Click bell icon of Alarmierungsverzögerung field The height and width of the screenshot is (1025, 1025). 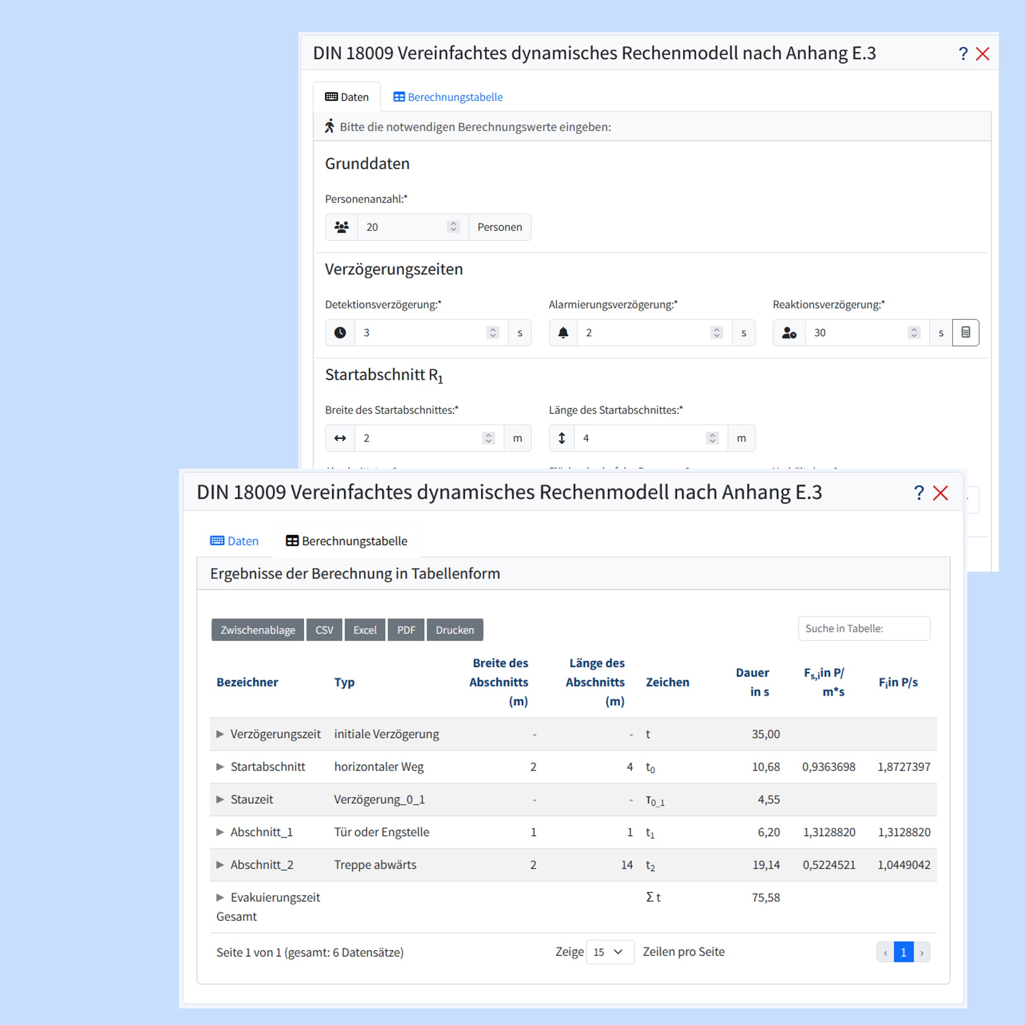click(x=563, y=333)
